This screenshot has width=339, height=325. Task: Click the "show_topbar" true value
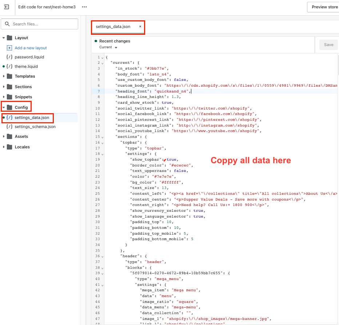tap(171, 160)
